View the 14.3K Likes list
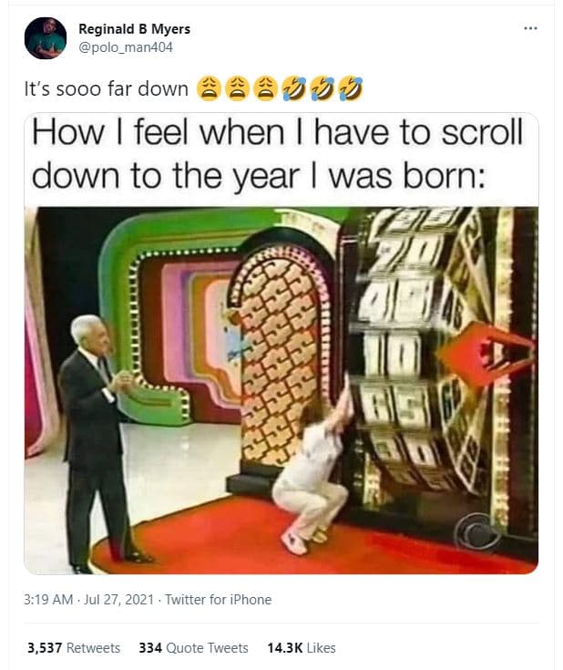Viewport: 563px width, 670px height. coord(302,648)
